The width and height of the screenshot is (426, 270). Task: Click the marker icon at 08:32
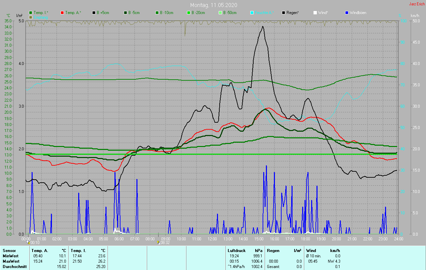pos(158,243)
